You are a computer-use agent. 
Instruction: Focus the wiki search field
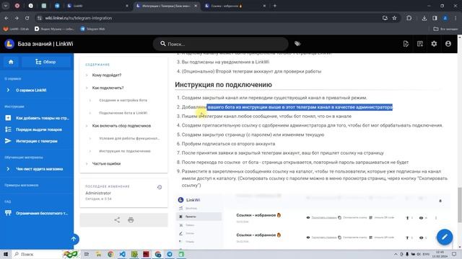point(220,44)
